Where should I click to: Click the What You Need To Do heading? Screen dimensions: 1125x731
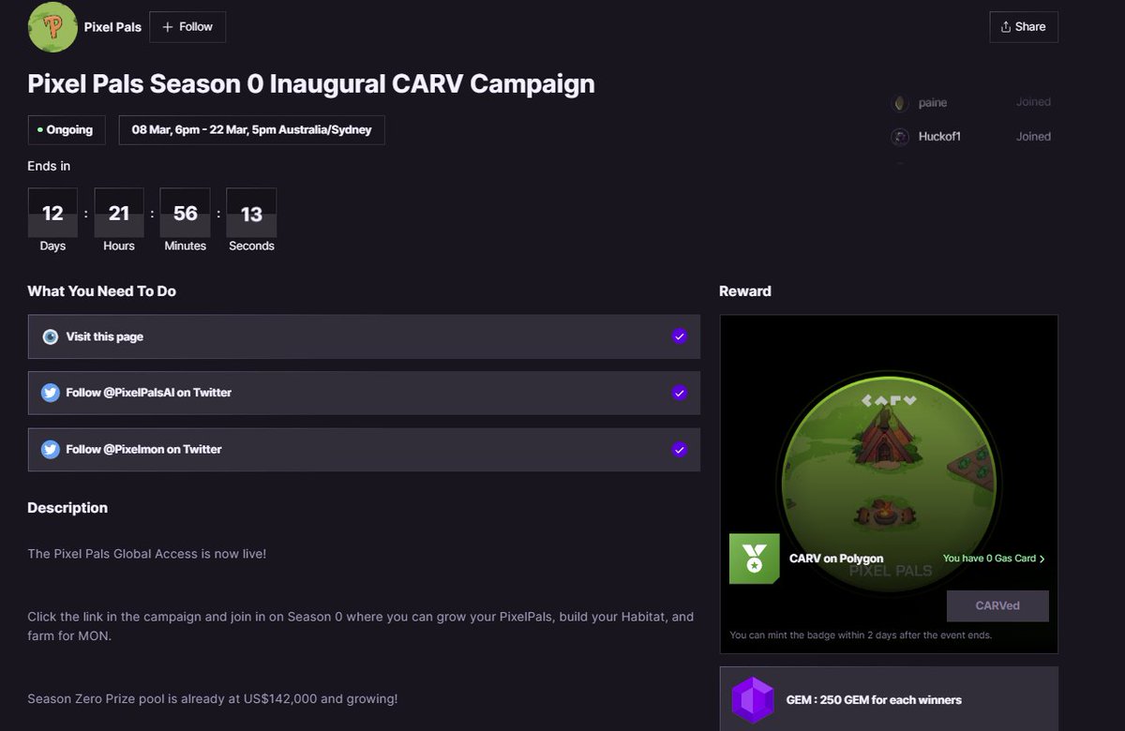pyautogui.click(x=102, y=291)
